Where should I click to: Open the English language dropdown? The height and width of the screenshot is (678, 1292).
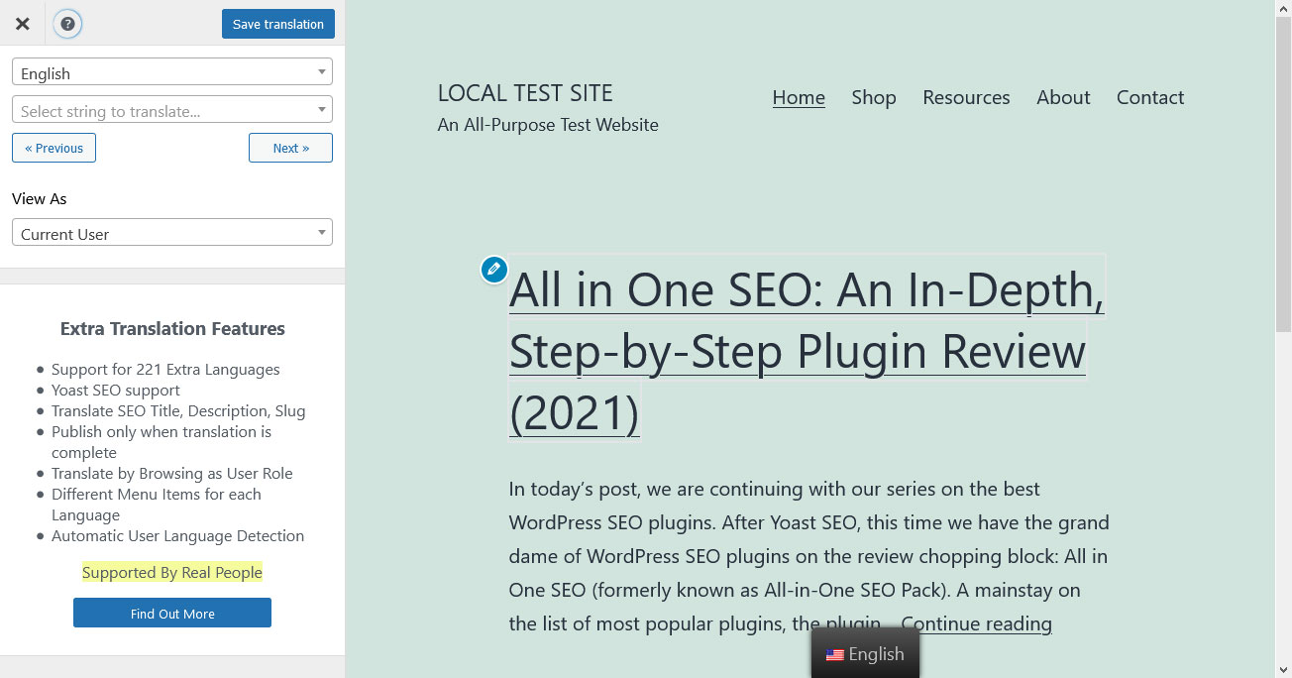[x=172, y=72]
